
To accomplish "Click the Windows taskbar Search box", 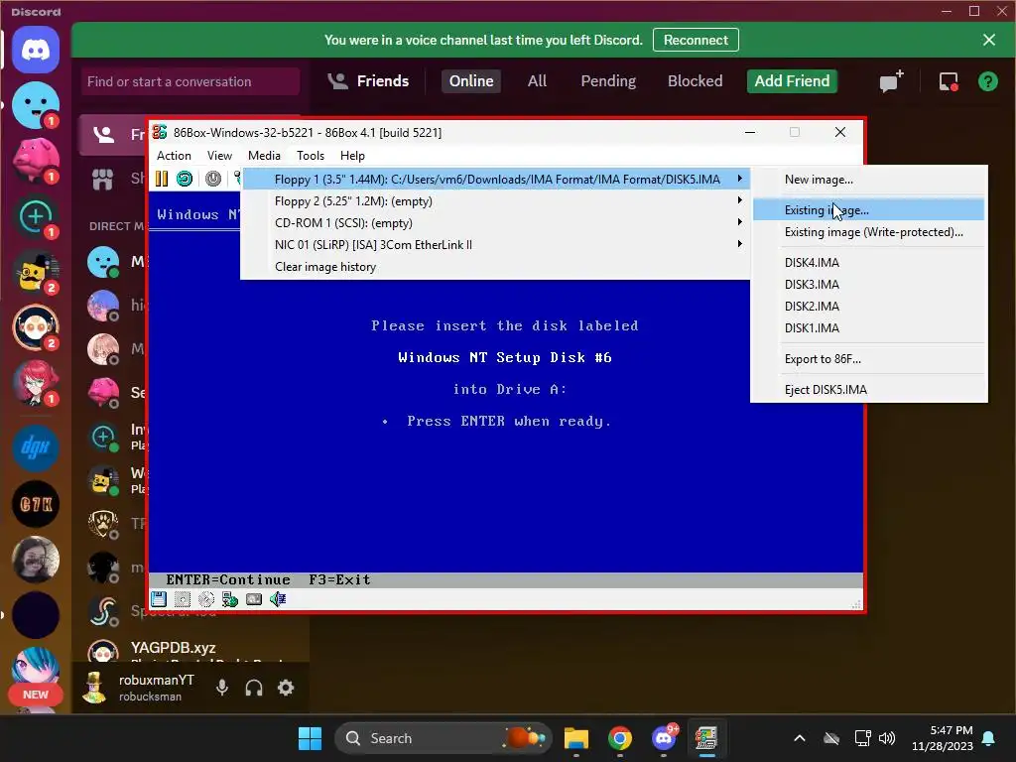I will pyautogui.click(x=444, y=738).
